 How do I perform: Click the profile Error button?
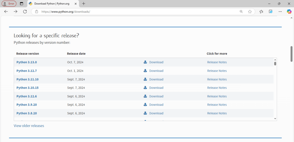(x=9, y=3)
